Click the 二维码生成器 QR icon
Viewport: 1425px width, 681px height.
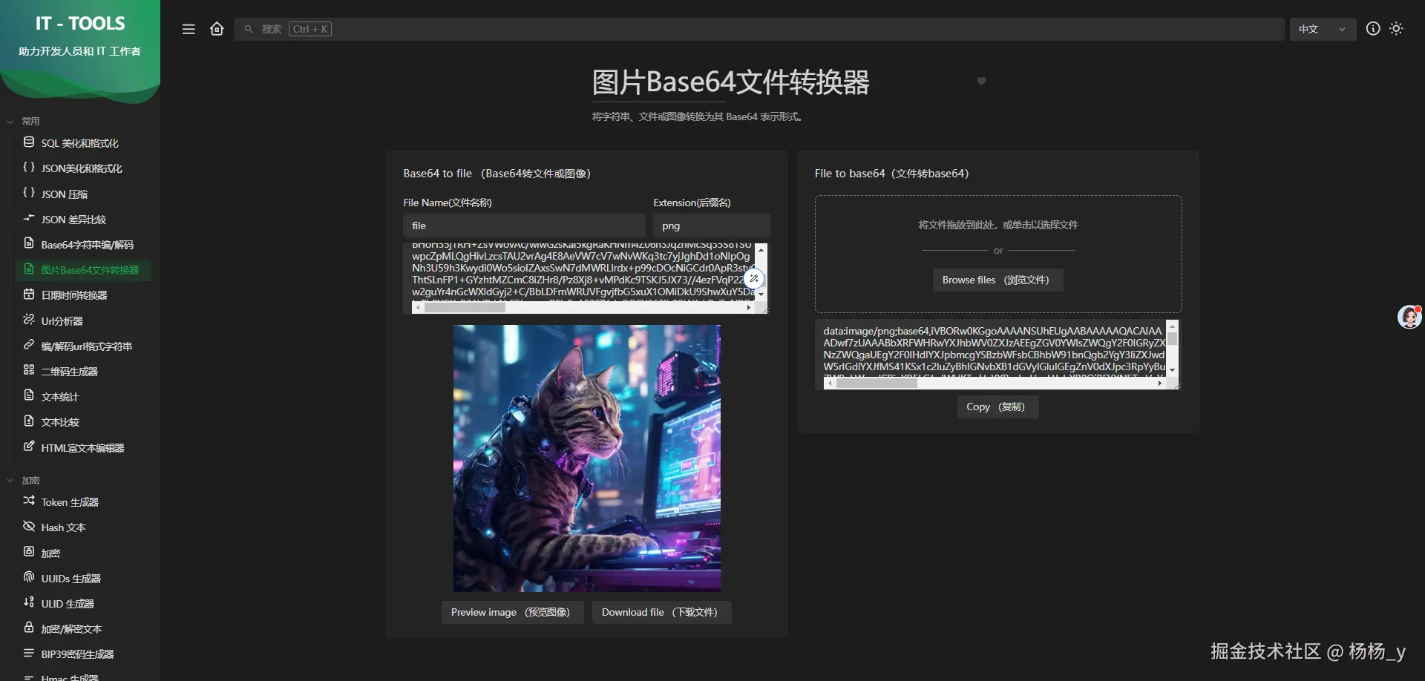pyautogui.click(x=29, y=370)
